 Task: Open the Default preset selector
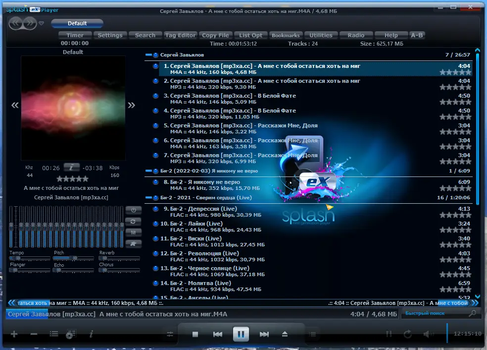tap(77, 23)
